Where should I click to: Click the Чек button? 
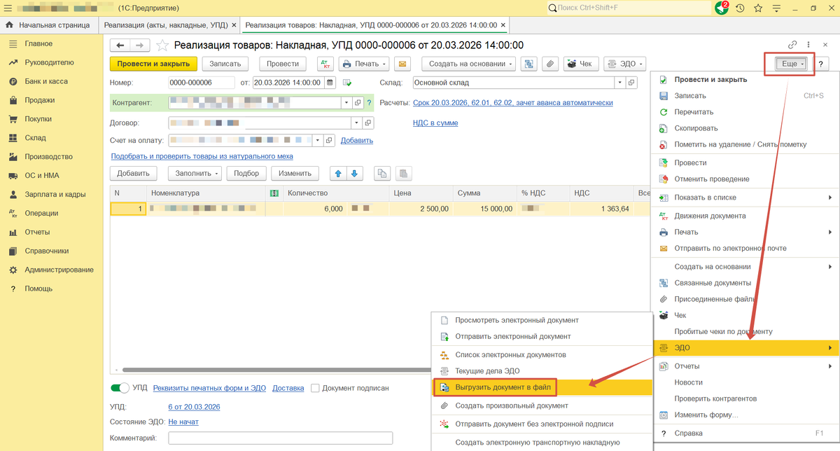tap(580, 64)
